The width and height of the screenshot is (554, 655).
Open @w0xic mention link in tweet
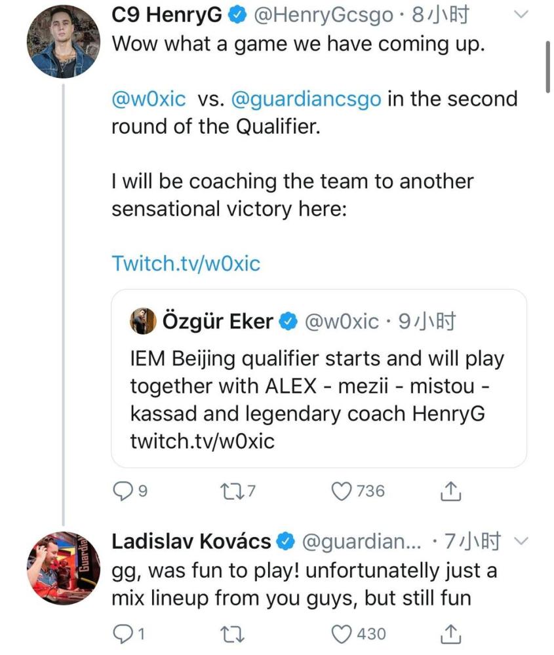tap(150, 99)
